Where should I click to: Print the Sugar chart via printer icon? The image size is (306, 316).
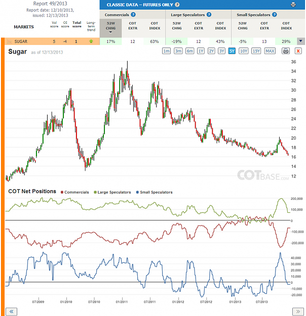[286, 51]
